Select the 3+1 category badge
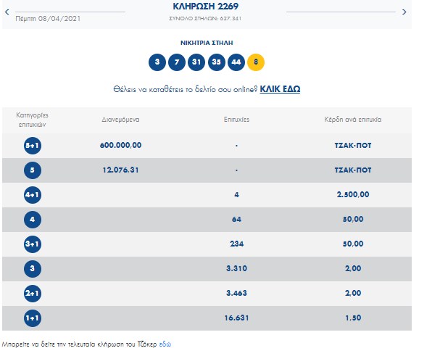The width and height of the screenshot is (440, 348). click(x=32, y=244)
